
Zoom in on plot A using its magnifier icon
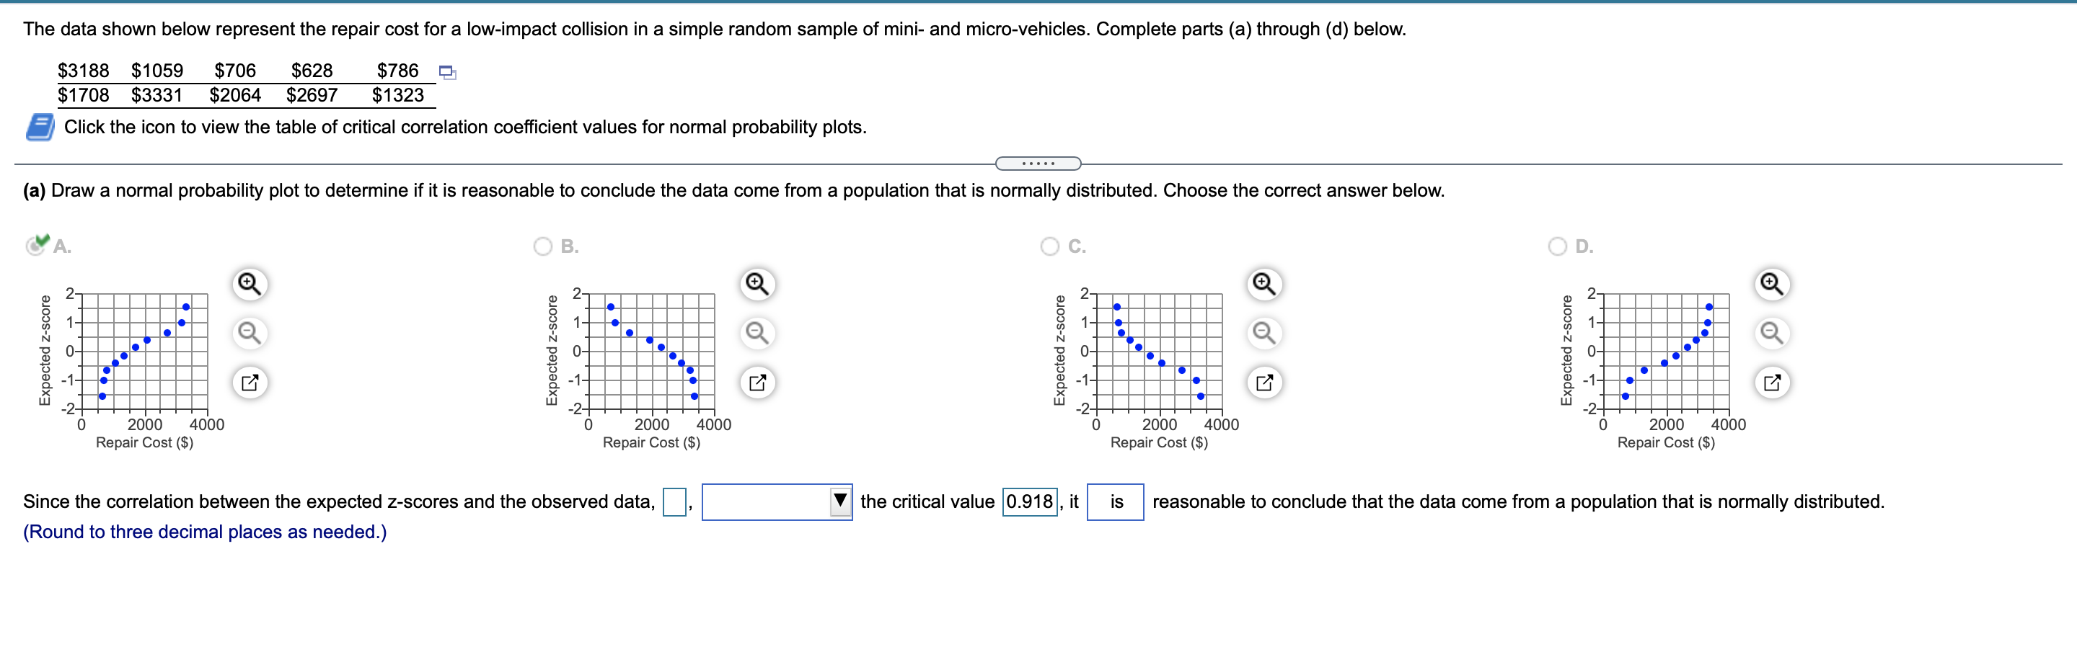pos(250,284)
